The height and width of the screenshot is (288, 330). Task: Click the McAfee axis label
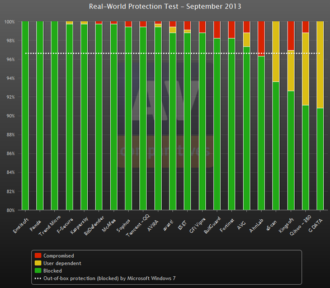click(109, 225)
